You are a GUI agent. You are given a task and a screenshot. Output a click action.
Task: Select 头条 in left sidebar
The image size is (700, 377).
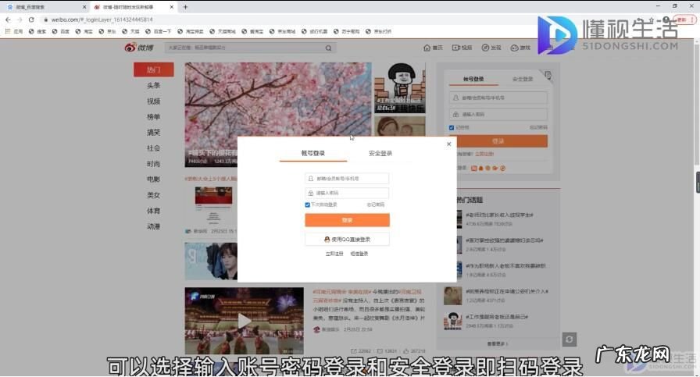coord(154,85)
